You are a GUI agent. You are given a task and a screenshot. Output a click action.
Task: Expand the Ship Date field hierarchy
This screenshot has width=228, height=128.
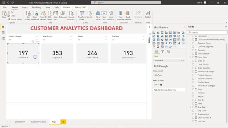click(x=191, y=107)
